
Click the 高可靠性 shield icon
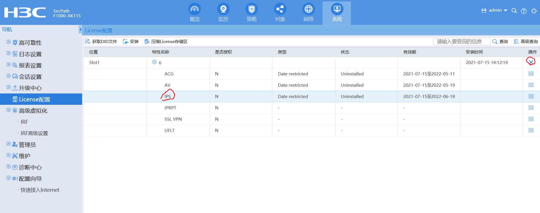click(15, 43)
